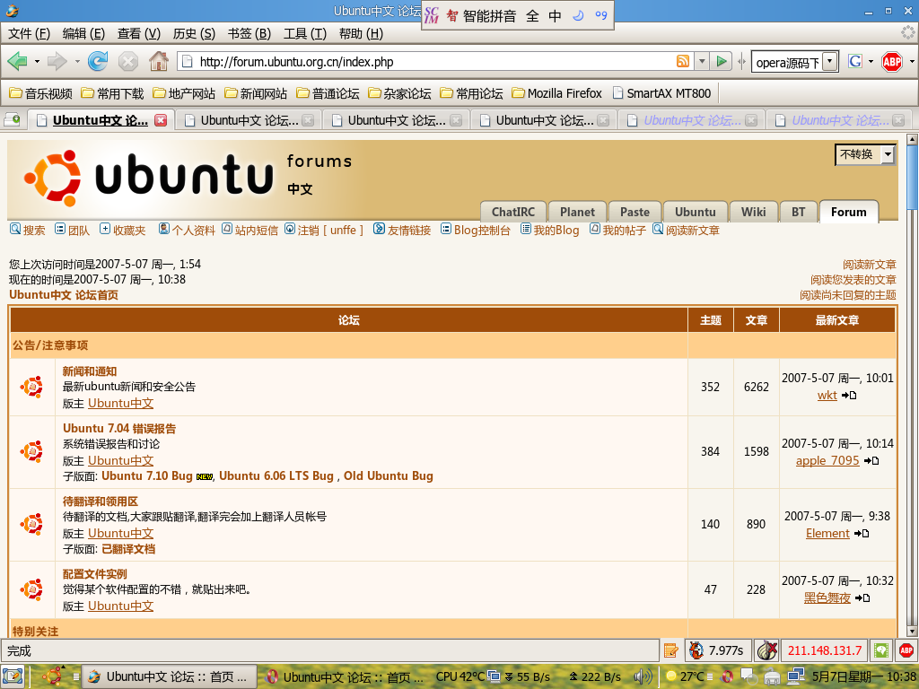Screen dimensions: 919x689
Task: Open the 编辑 (E) menu
Action: point(83,33)
